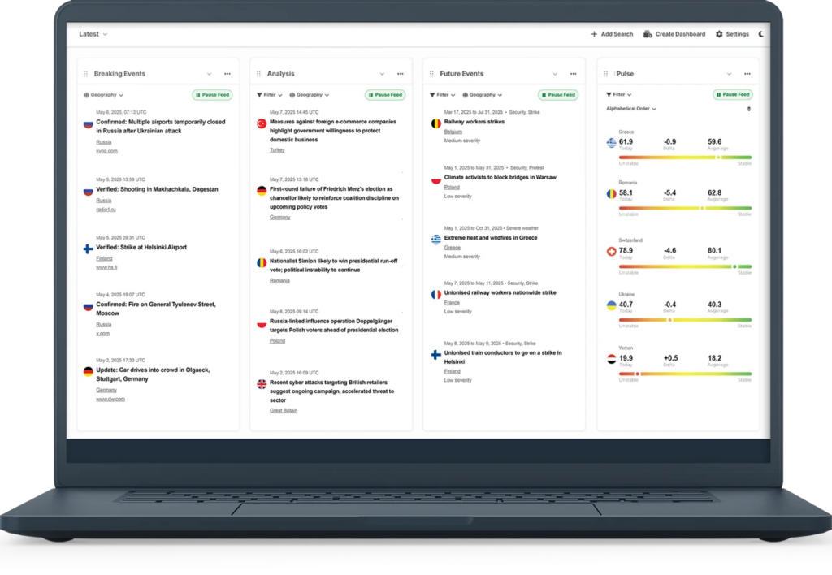Pause Feed in Pulse panel
Image resolution: width=832 pixels, height=575 pixels.
[732, 95]
